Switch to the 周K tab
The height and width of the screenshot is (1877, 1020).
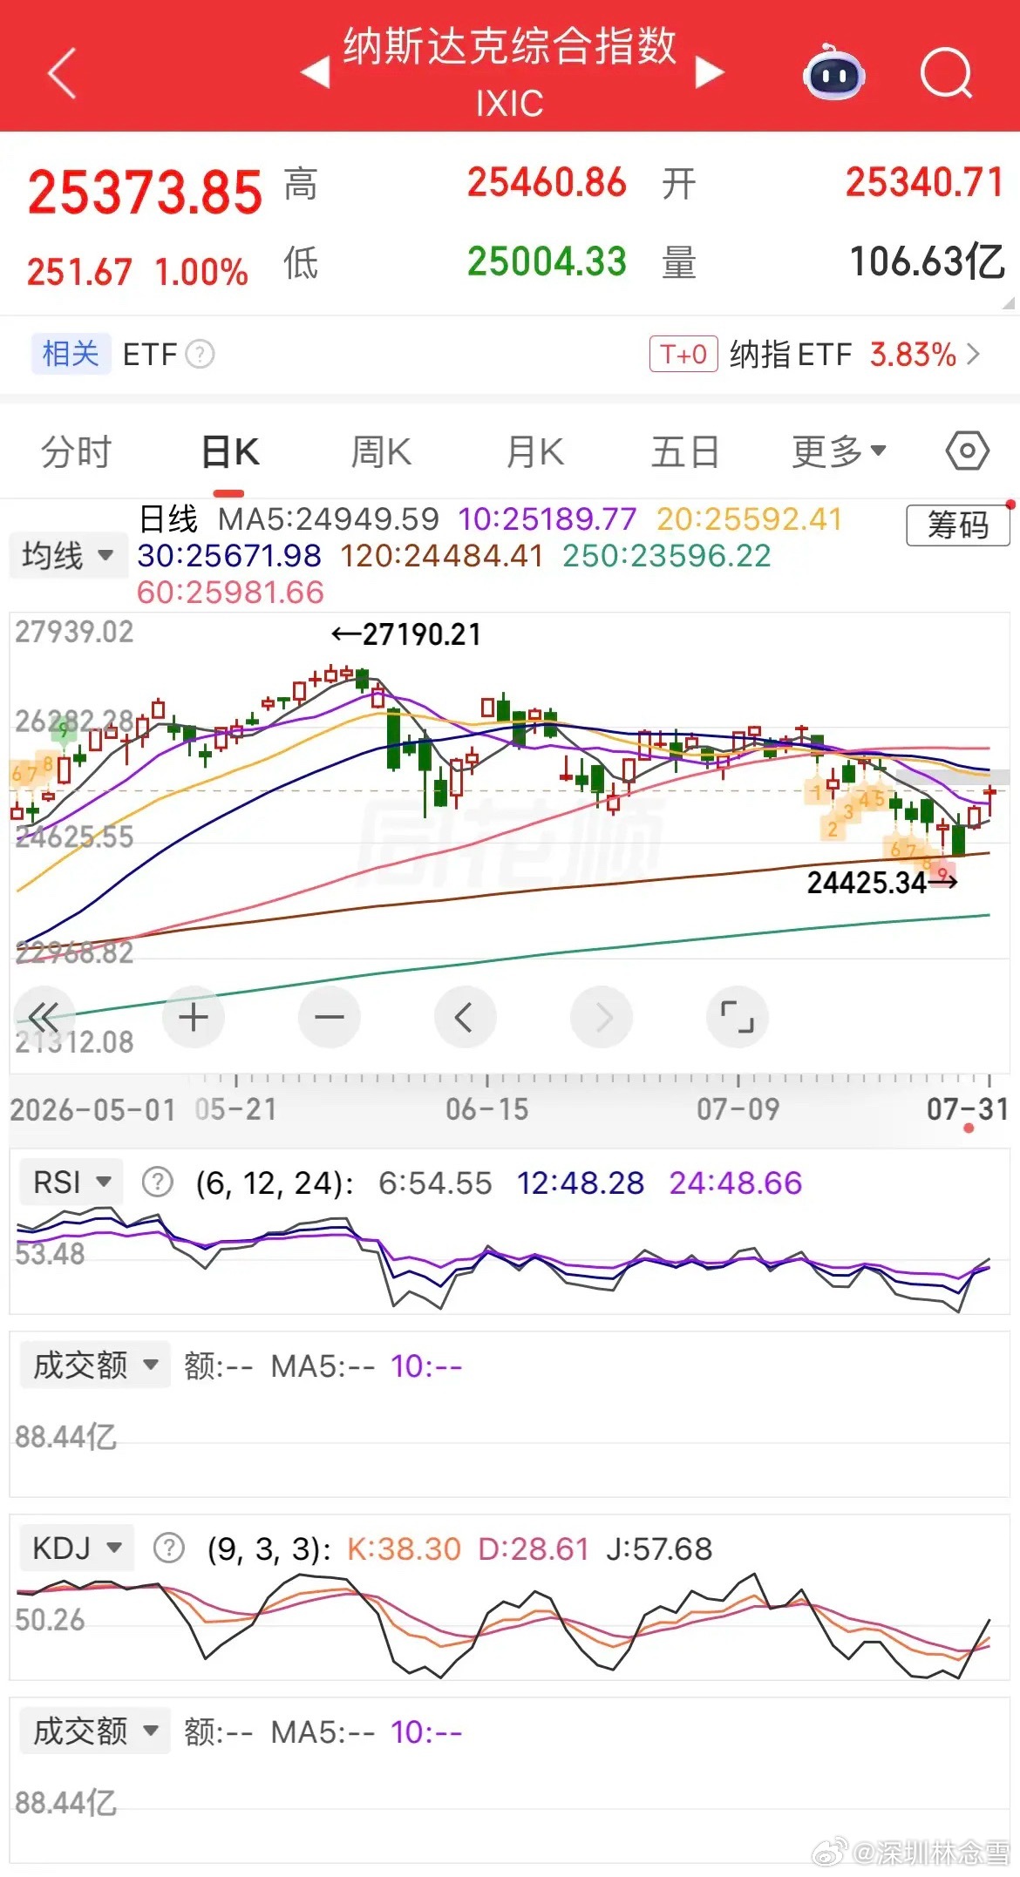coord(381,451)
